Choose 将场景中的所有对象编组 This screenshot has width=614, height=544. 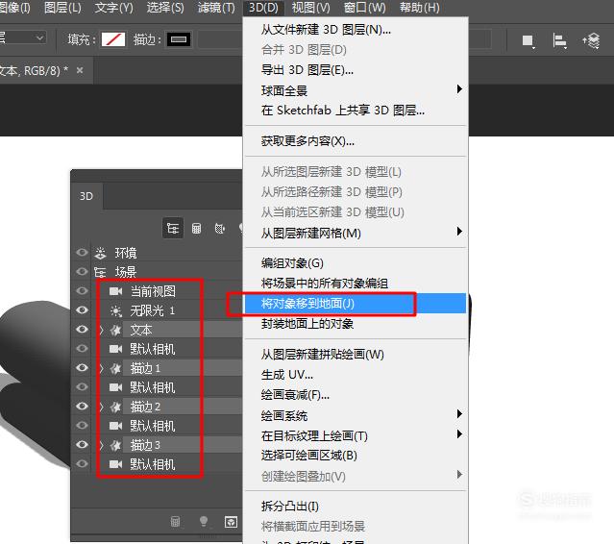[x=356, y=284]
